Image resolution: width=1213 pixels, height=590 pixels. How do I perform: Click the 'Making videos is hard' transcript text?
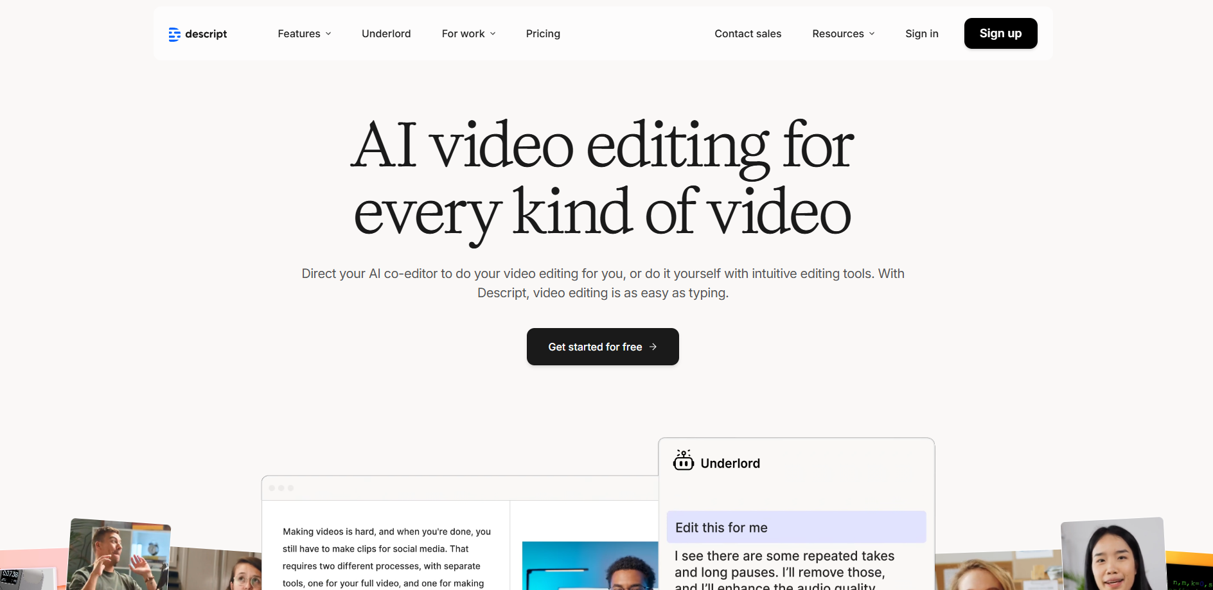click(x=386, y=557)
